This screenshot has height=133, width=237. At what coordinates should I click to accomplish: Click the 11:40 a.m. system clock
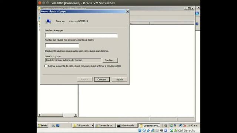193,126
